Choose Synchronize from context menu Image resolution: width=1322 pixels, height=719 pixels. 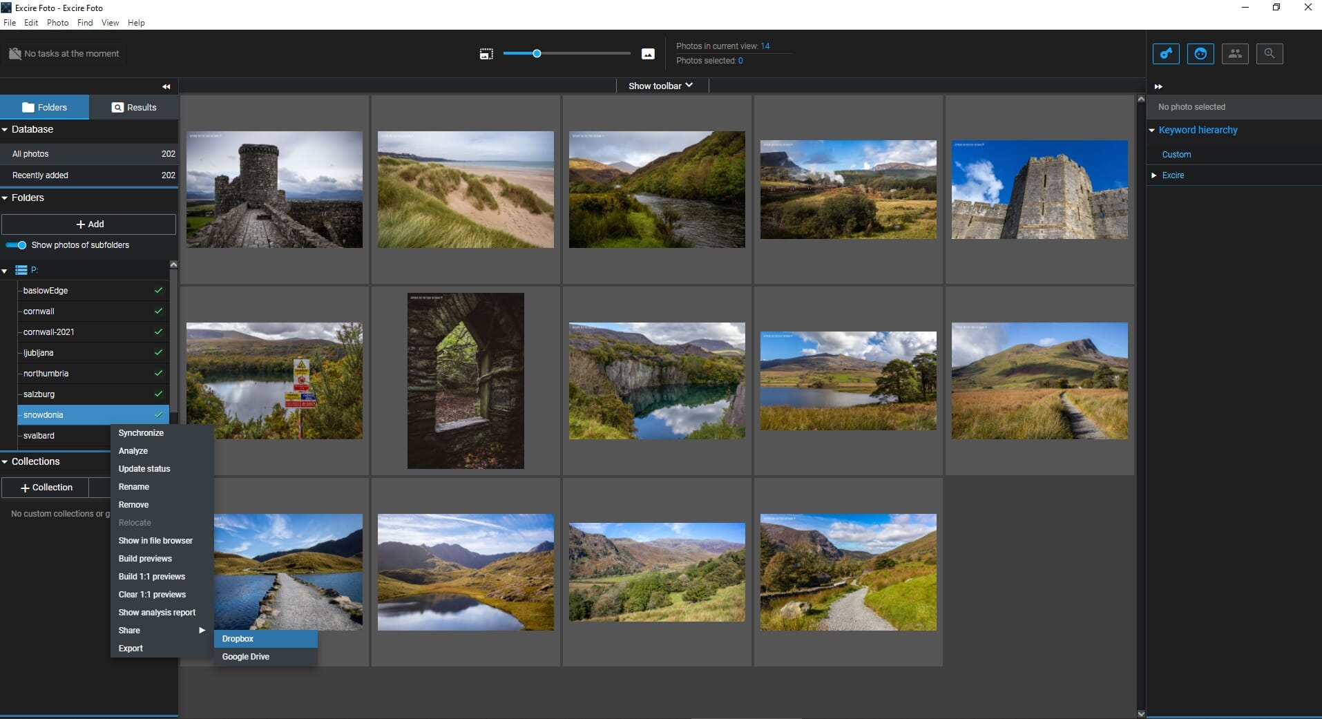[x=162, y=432]
